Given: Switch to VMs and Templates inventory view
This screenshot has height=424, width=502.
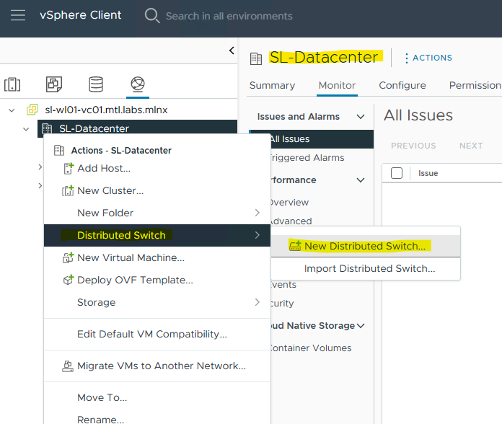Looking at the screenshot, I should [54, 84].
